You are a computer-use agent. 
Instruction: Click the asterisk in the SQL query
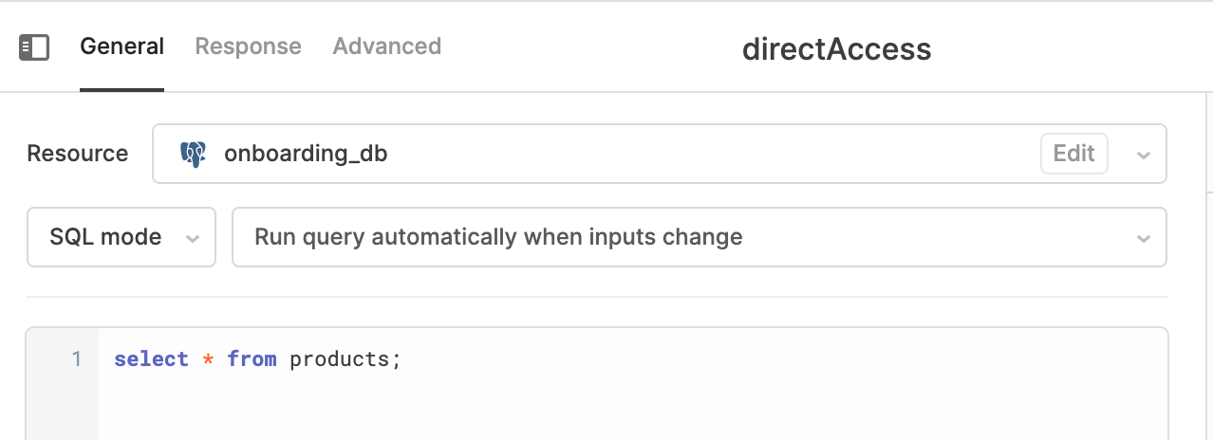pyautogui.click(x=208, y=359)
